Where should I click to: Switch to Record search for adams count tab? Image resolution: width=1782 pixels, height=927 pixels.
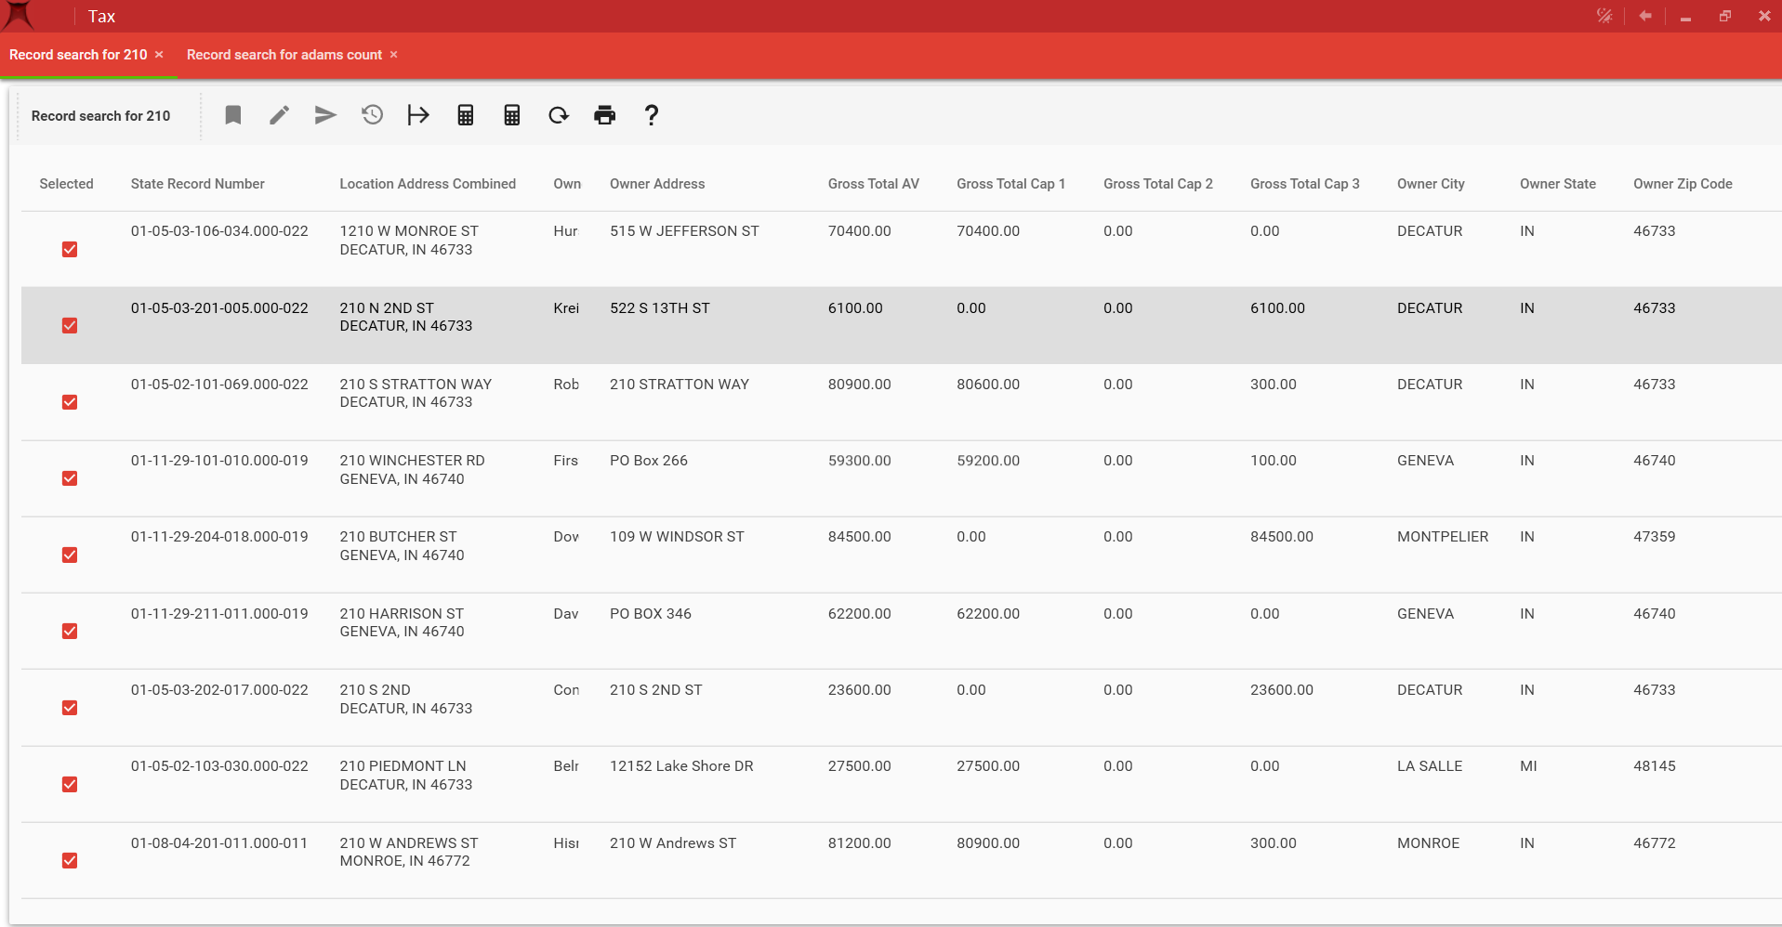[x=284, y=55]
